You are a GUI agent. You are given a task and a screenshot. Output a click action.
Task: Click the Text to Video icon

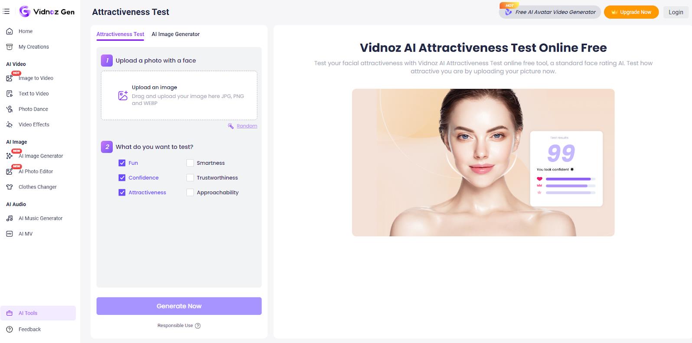10,94
